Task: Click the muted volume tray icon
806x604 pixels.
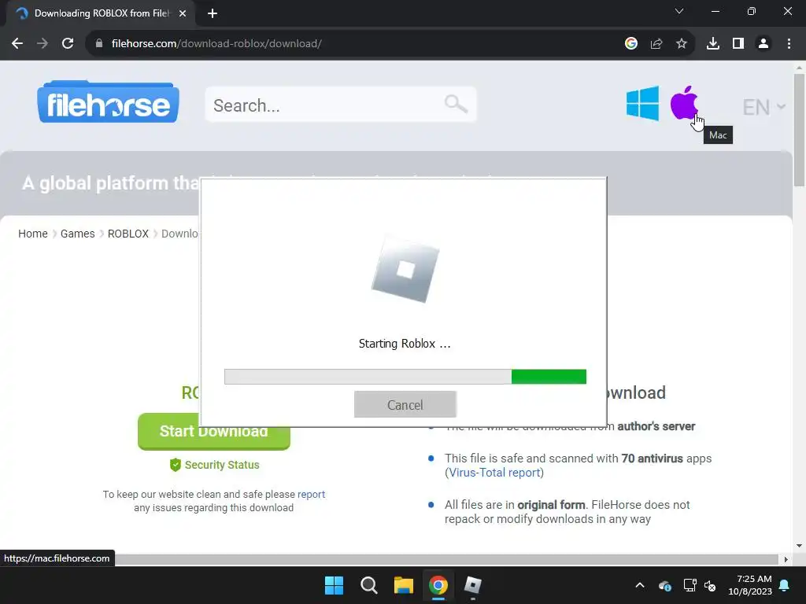Action: (711, 585)
